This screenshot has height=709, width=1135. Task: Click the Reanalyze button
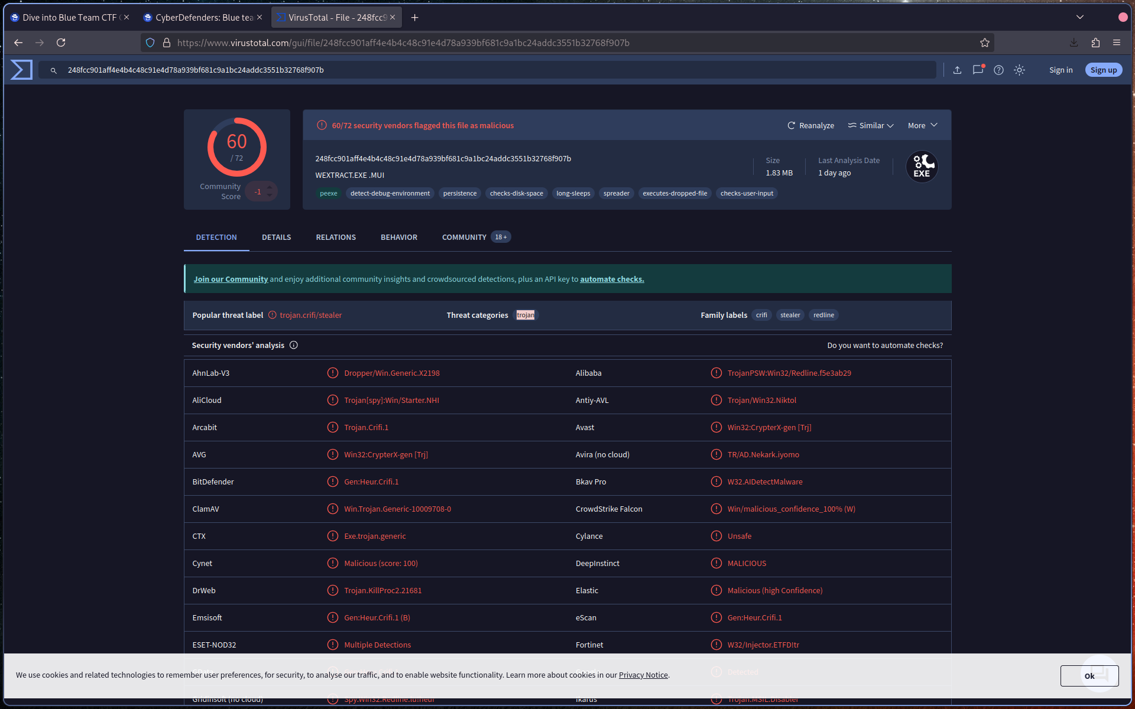click(810, 125)
